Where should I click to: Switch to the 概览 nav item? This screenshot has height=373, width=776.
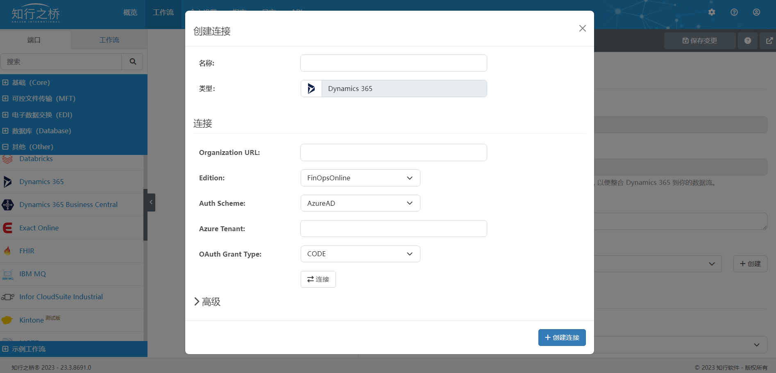(x=130, y=13)
